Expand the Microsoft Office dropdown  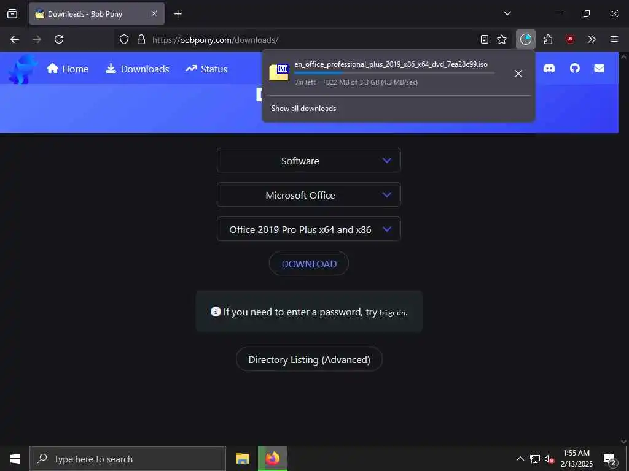(309, 195)
